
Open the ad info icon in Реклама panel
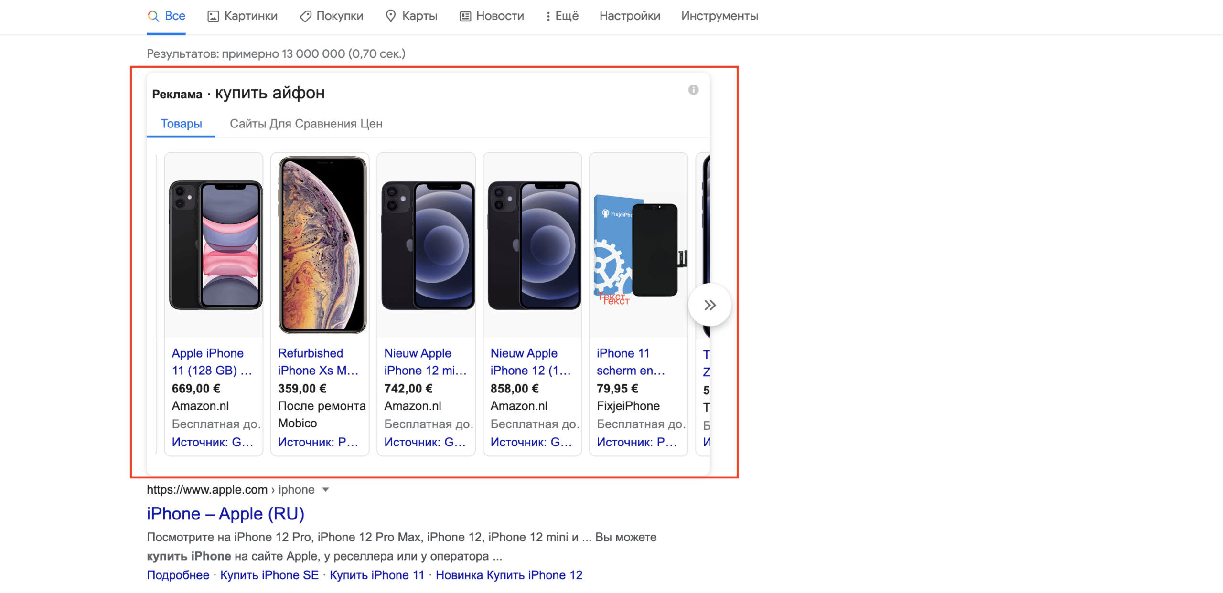pos(693,90)
